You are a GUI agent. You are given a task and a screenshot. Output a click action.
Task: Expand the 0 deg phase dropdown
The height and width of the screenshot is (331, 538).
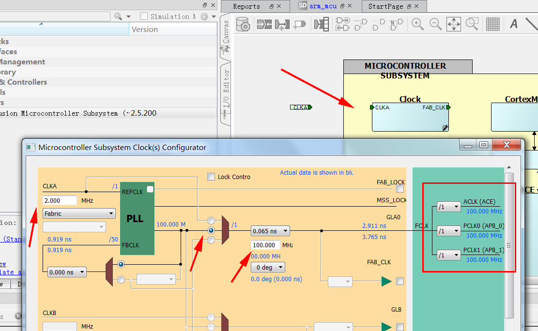tap(268, 267)
